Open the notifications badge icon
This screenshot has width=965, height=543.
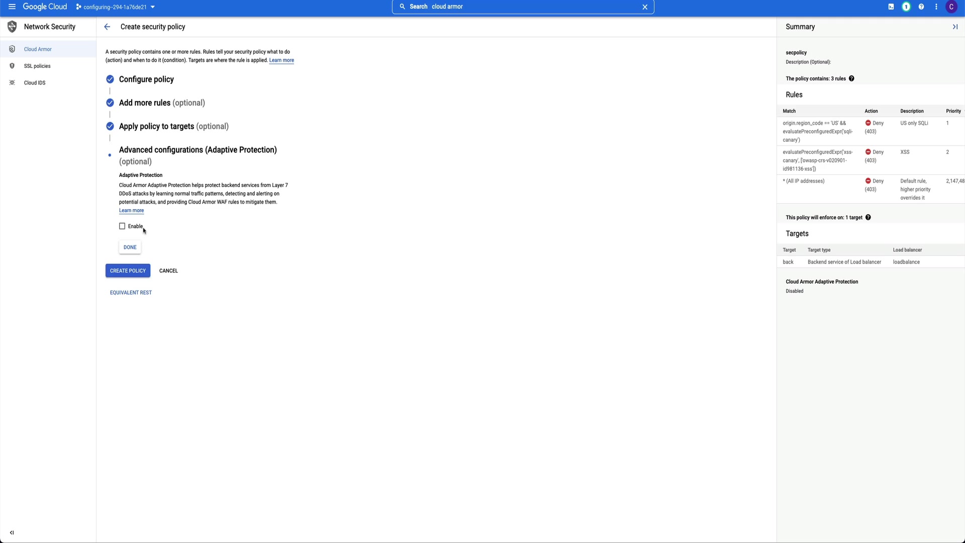pyautogui.click(x=906, y=7)
